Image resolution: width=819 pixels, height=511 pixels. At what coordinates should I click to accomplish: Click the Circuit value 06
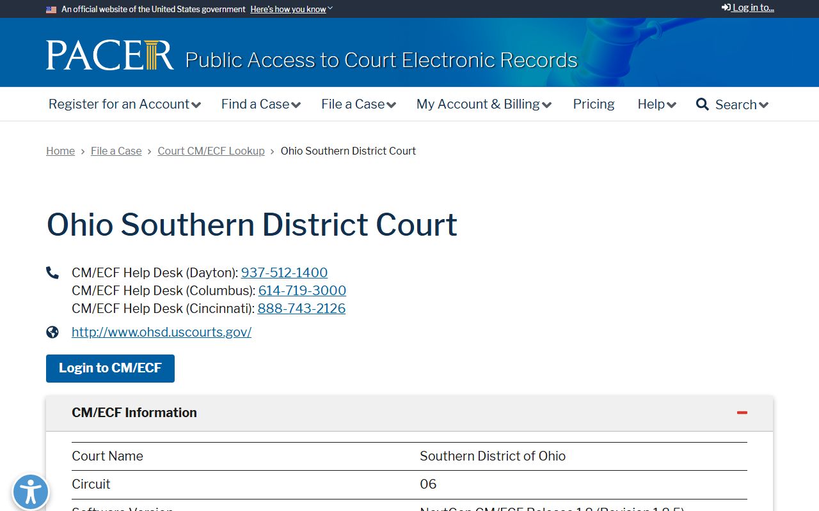[428, 484]
